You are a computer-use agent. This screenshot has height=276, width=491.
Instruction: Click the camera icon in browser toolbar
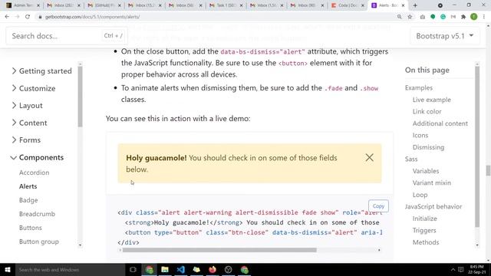[x=423, y=17]
